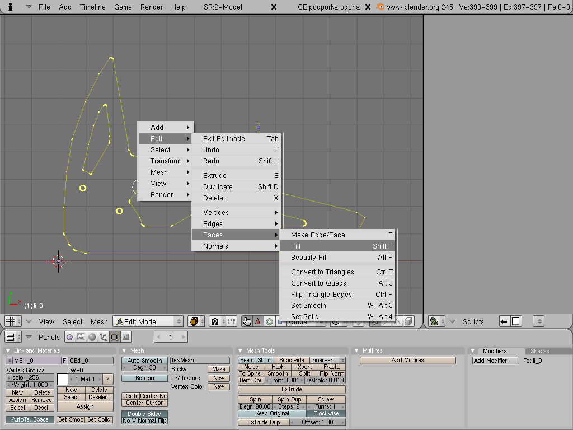Image resolution: width=573 pixels, height=430 pixels.
Task: Delete the CE:podporka ogona scene with X
Action: (x=368, y=7)
